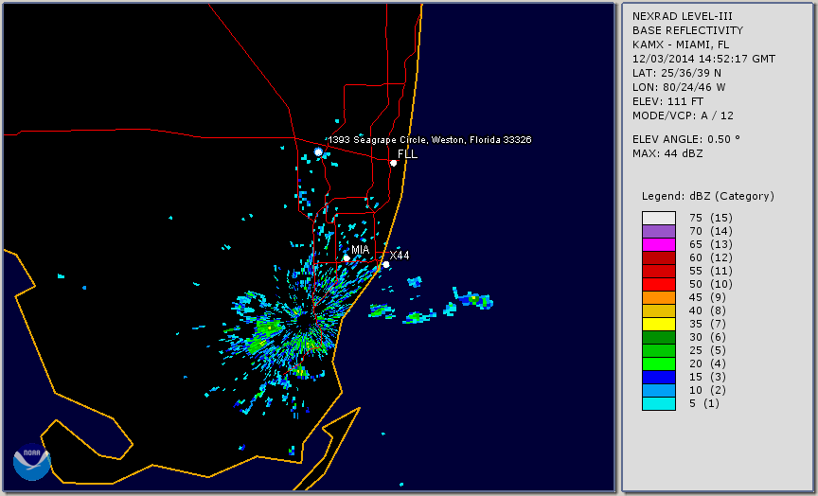
Task: Choose the gold 40 dBZ swatch
Action: point(659,310)
